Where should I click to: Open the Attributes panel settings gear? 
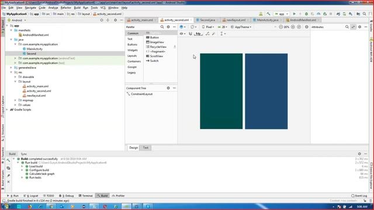(360, 27)
